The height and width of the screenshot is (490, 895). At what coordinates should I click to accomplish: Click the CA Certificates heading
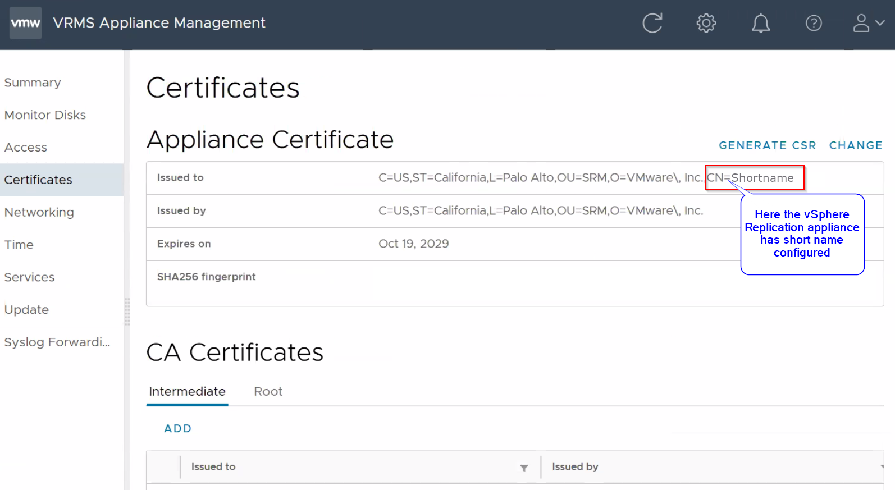(x=235, y=352)
